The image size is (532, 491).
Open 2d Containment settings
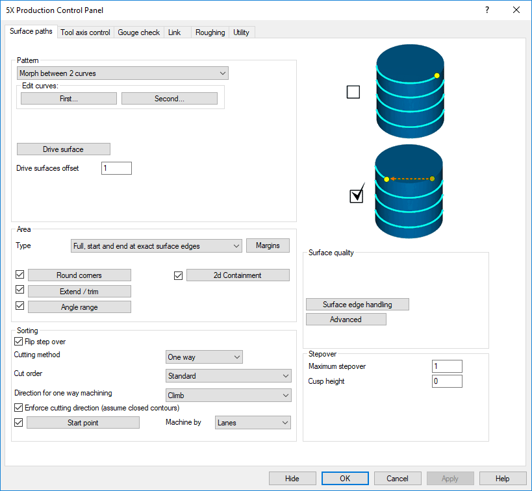pyautogui.click(x=238, y=275)
